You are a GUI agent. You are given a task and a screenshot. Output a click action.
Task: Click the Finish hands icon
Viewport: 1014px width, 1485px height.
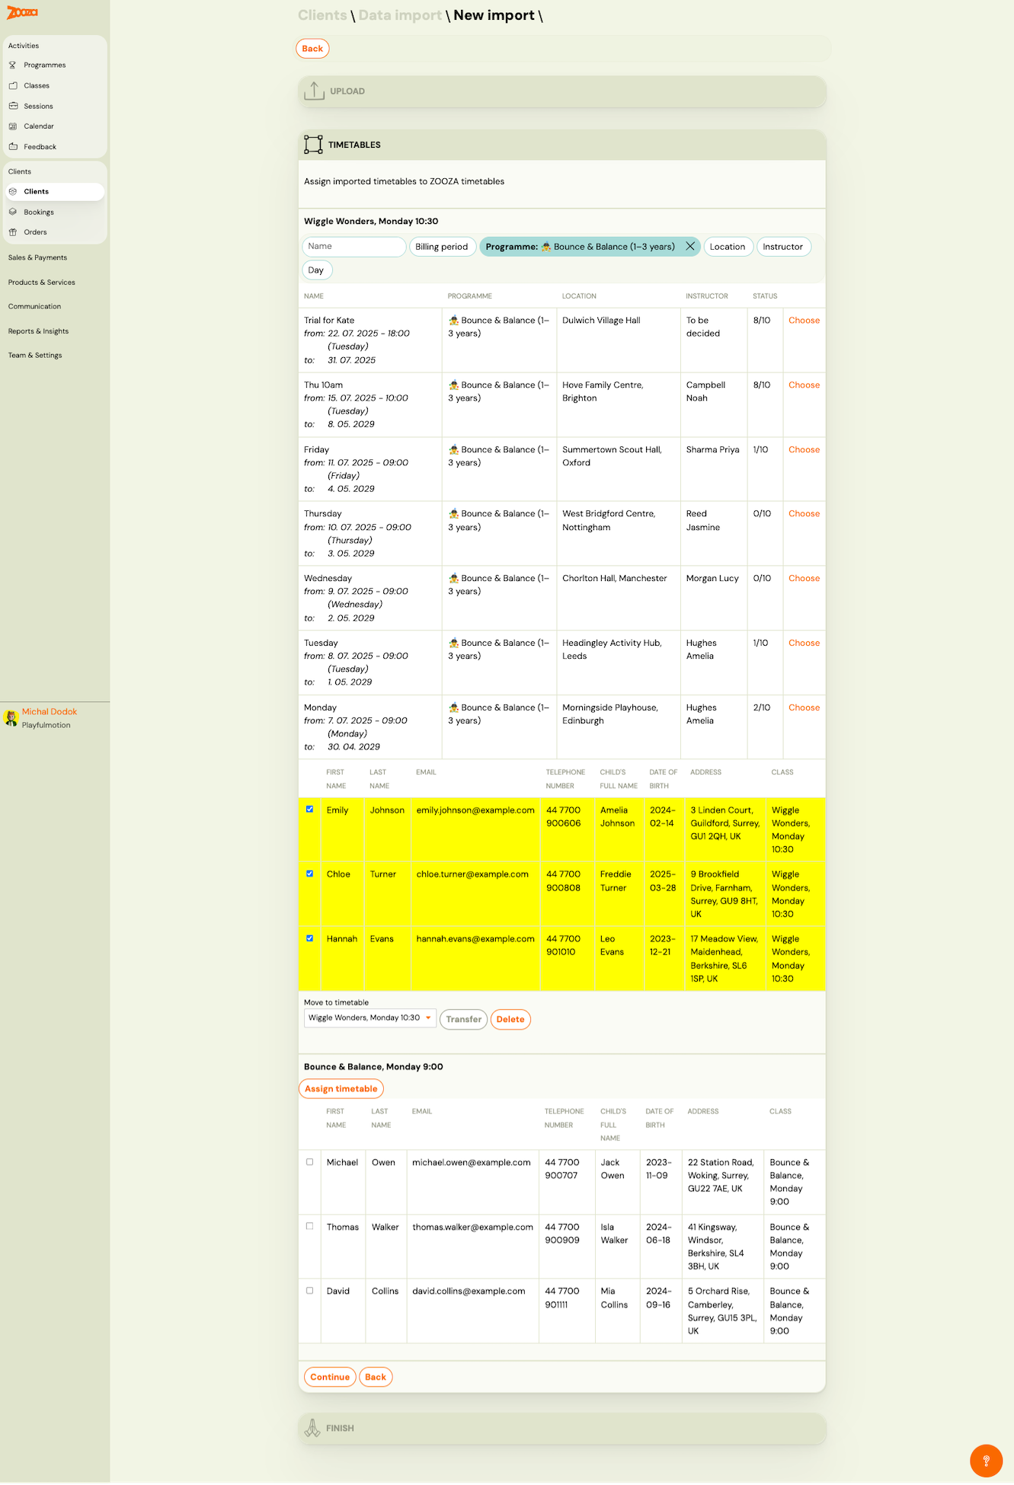312,1428
